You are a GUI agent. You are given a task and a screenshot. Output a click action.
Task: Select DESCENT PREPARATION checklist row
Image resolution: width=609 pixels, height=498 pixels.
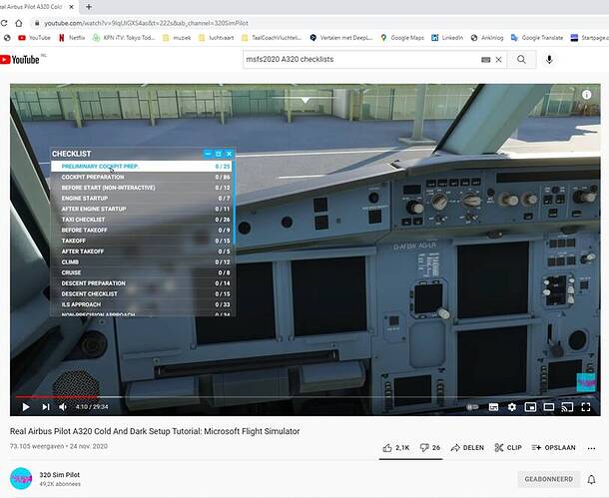pos(142,283)
